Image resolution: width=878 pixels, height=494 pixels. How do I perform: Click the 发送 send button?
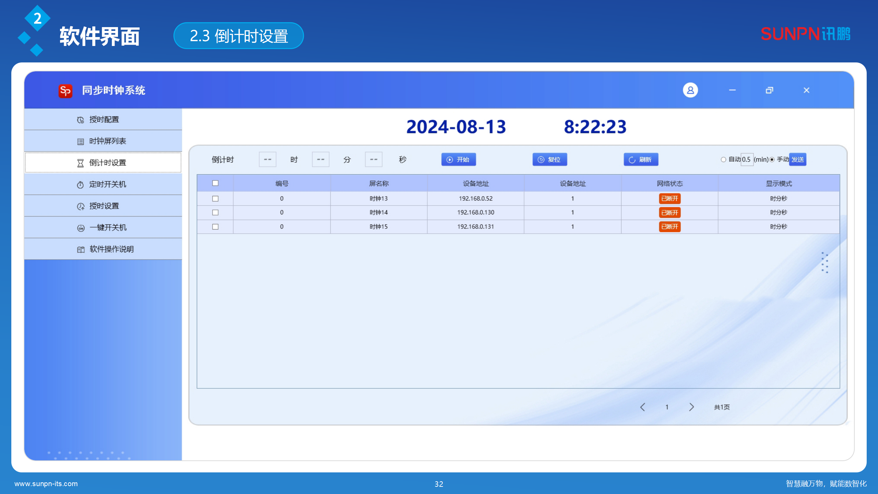click(797, 159)
